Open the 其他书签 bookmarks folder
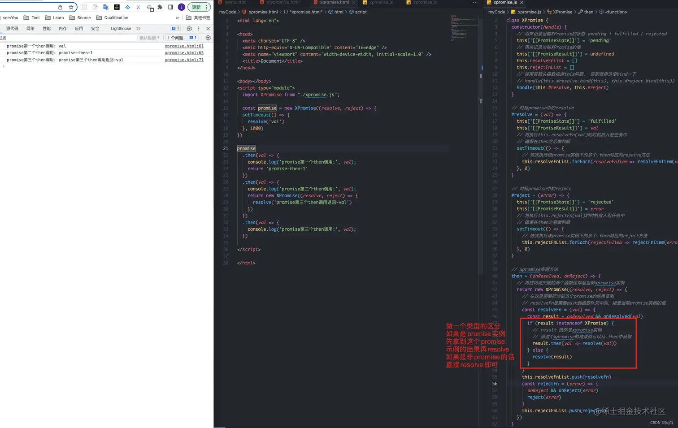 pos(198,18)
